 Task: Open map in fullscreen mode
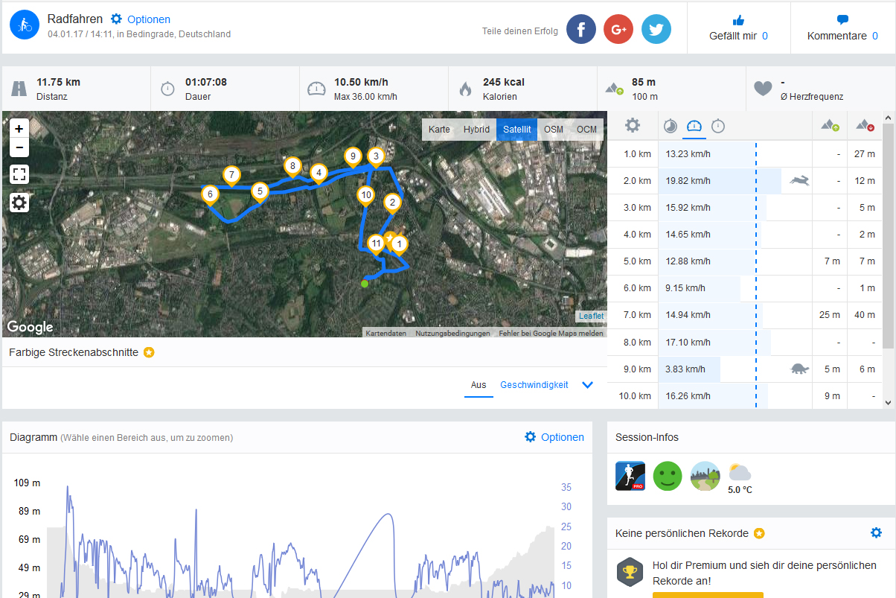19,175
